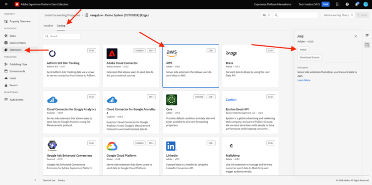This screenshot has width=372, height=185.
Task: Select the Adform S2S Site Tracking title
Action: click(63, 63)
